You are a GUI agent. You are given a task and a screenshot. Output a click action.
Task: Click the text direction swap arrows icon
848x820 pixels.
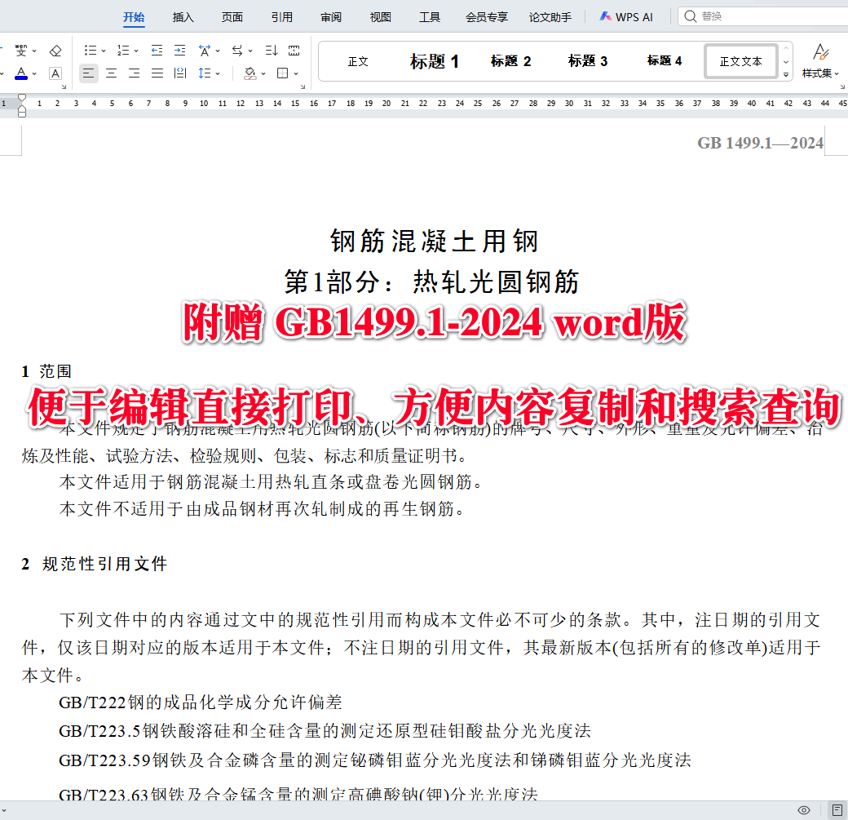click(x=237, y=51)
